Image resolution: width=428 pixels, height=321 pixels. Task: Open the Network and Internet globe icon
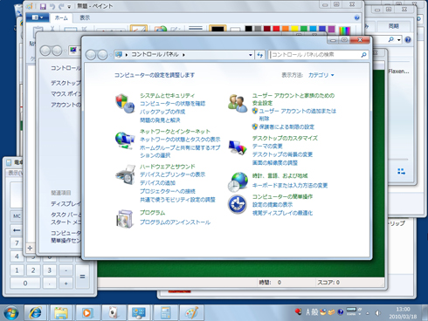coord(125,140)
